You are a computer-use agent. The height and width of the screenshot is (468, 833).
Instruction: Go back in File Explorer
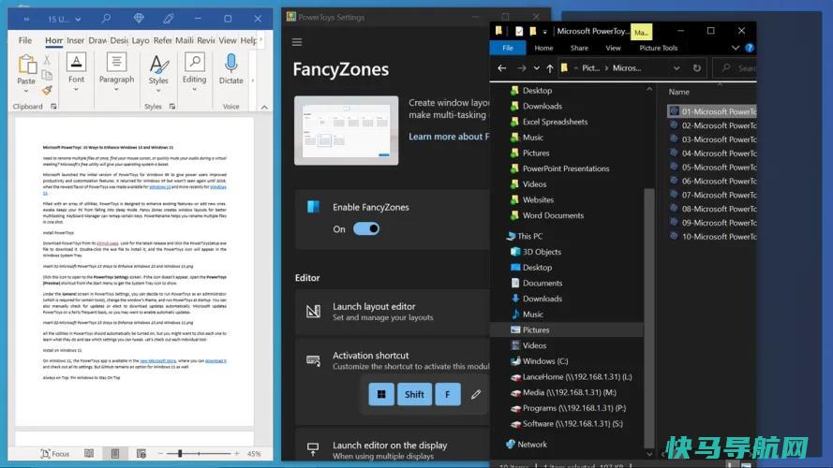[x=502, y=68]
